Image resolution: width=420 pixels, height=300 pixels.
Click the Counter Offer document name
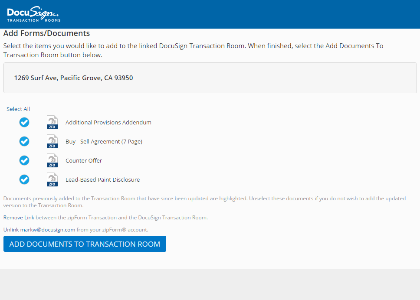pos(84,160)
